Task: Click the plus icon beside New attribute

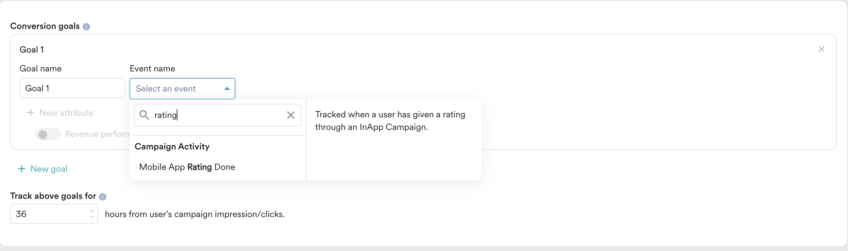Action: point(31,113)
